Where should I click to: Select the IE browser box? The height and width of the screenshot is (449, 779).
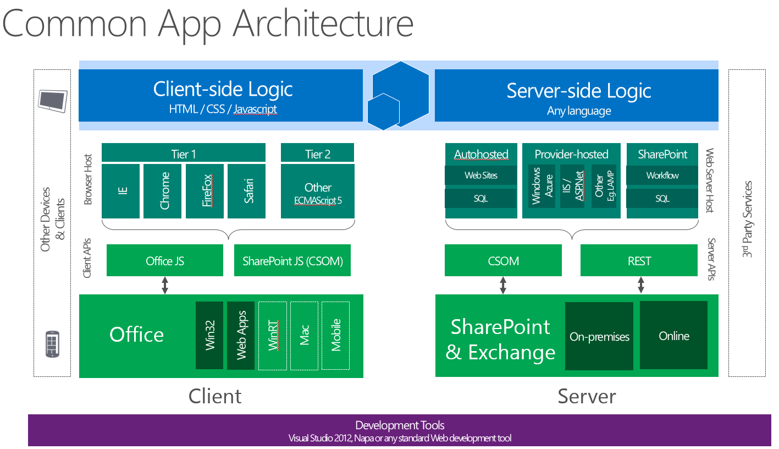point(121,191)
